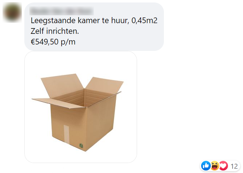243x173 pixels.
Task: Click the front face of the cardboard box
Action: pos(69,126)
